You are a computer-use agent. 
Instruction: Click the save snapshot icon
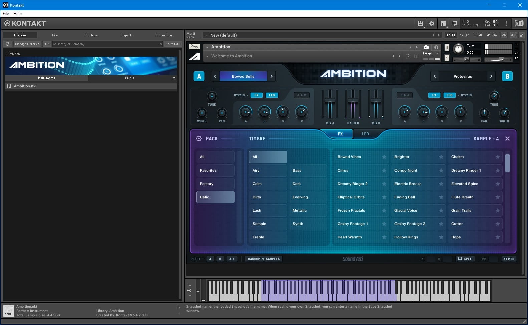[408, 56]
